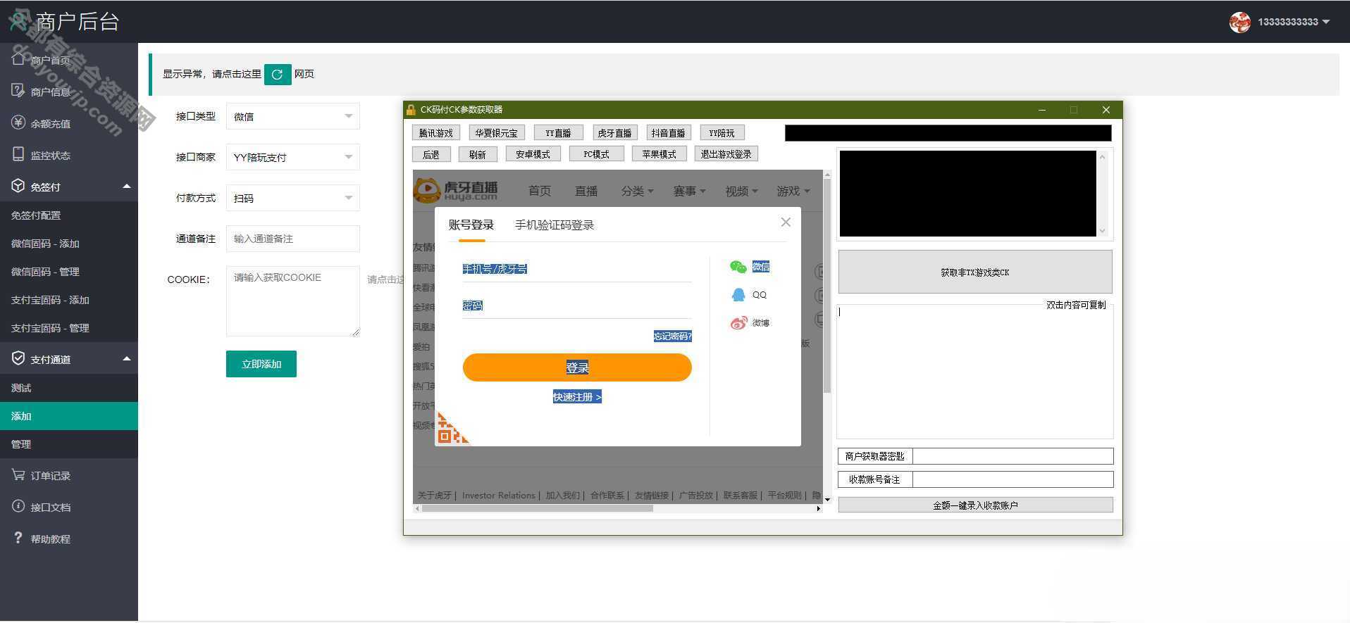The height and width of the screenshot is (623, 1350).
Task: Switch to 手机验证码登录 tab
Action: click(x=555, y=225)
